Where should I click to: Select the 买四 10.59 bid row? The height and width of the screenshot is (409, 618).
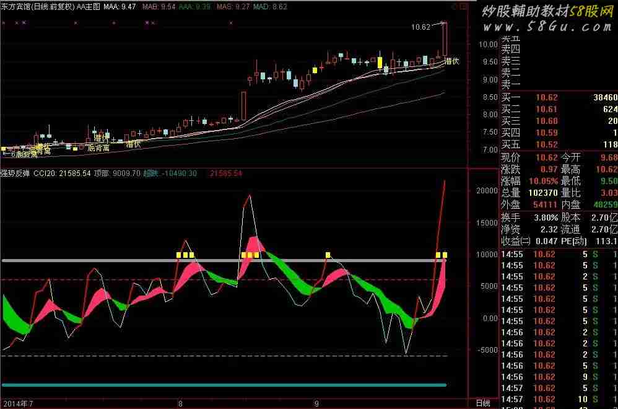(559, 133)
